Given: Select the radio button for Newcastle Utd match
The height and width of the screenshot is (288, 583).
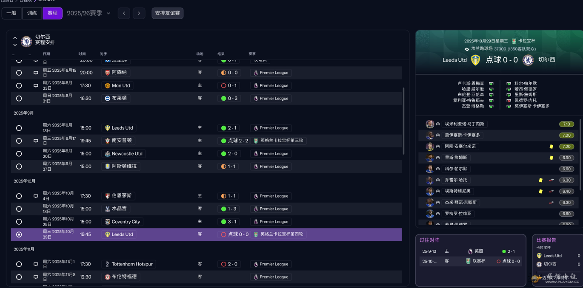Looking at the screenshot, I should [19, 154].
